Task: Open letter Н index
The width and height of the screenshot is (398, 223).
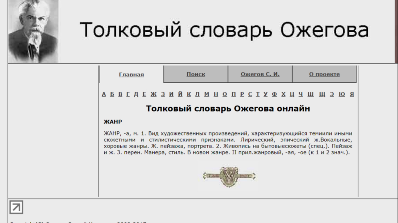Action: 216,94
